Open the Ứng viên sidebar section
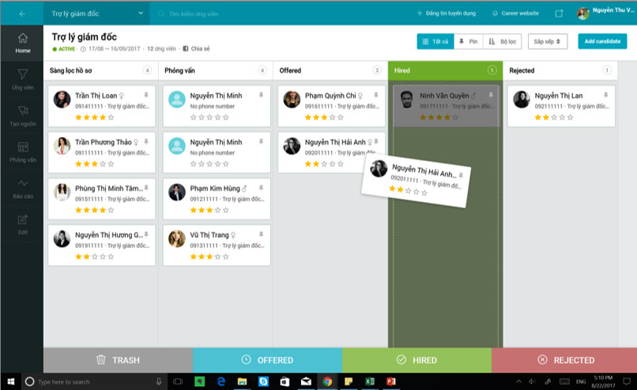Image resolution: width=637 pixels, height=390 pixels. click(22, 79)
